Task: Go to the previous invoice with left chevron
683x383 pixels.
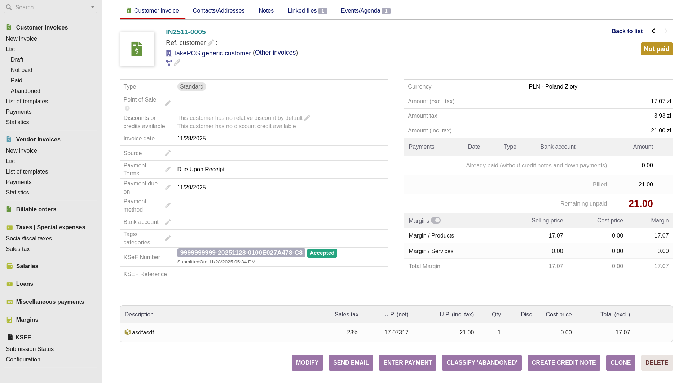Action: click(x=653, y=31)
